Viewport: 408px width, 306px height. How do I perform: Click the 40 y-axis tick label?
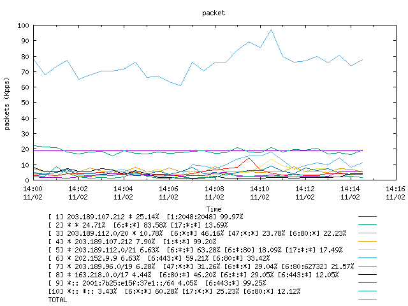(25, 119)
